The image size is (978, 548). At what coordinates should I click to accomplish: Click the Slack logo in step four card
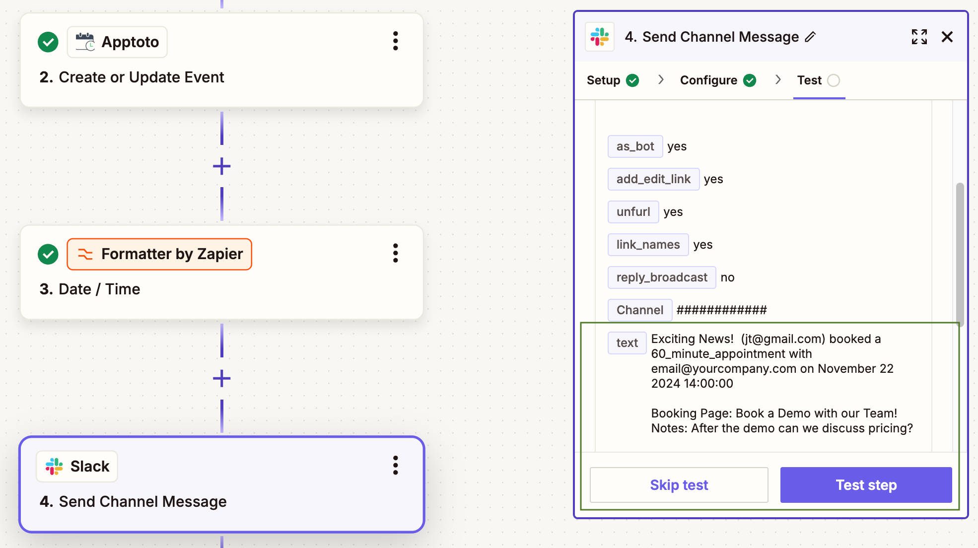pyautogui.click(x=54, y=467)
